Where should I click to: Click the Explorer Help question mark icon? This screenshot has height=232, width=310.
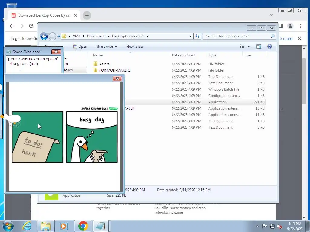(x=270, y=46)
